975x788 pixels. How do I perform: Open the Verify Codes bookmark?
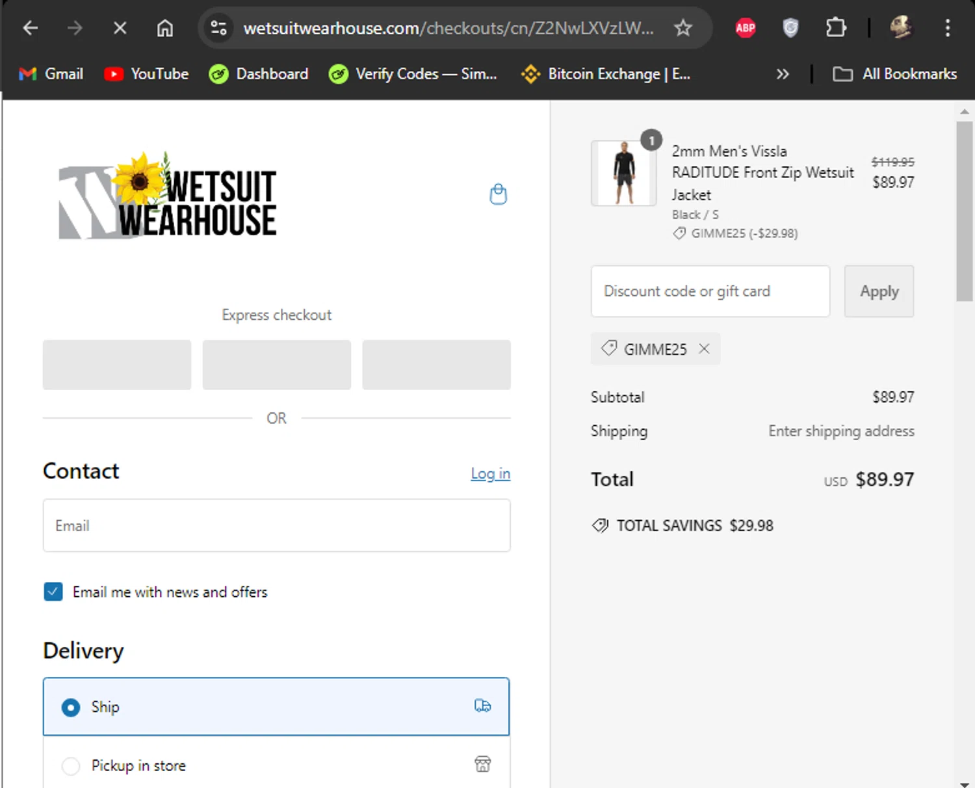(413, 74)
